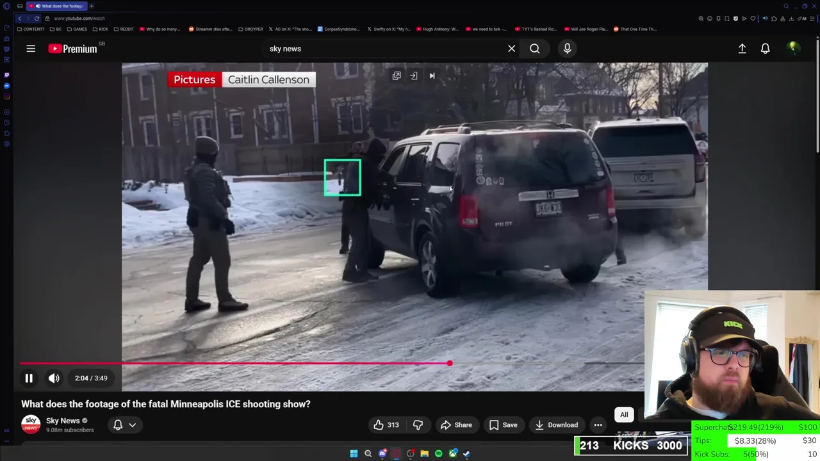Open a new browser tab
This screenshot has width=820, height=461.
point(92,6)
